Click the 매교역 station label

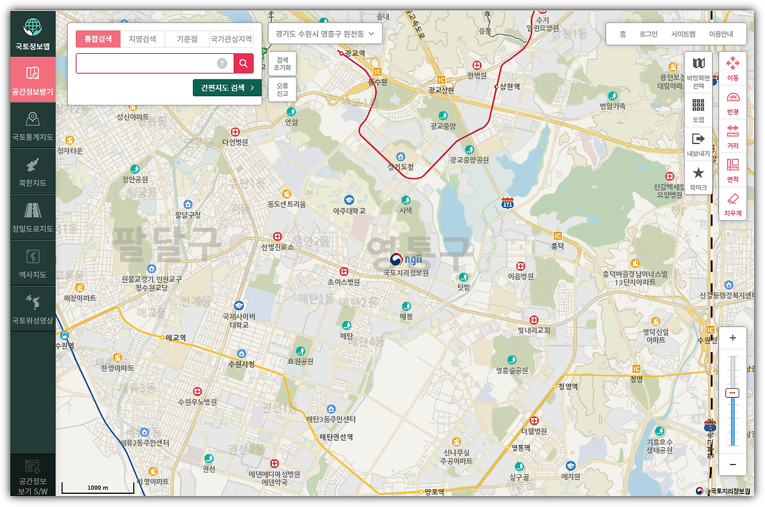[176, 338]
